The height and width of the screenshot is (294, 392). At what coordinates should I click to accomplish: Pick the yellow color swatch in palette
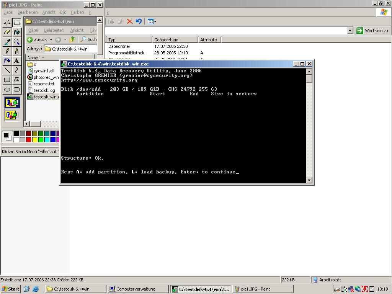(34, 139)
